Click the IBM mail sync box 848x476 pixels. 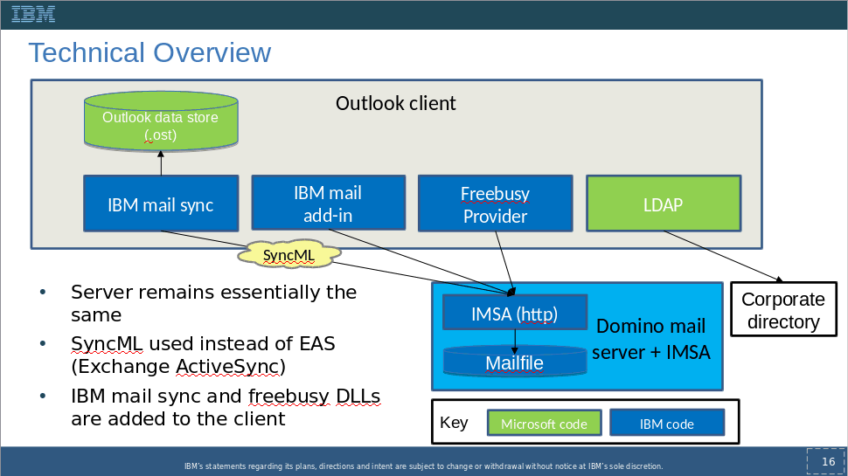(161, 204)
